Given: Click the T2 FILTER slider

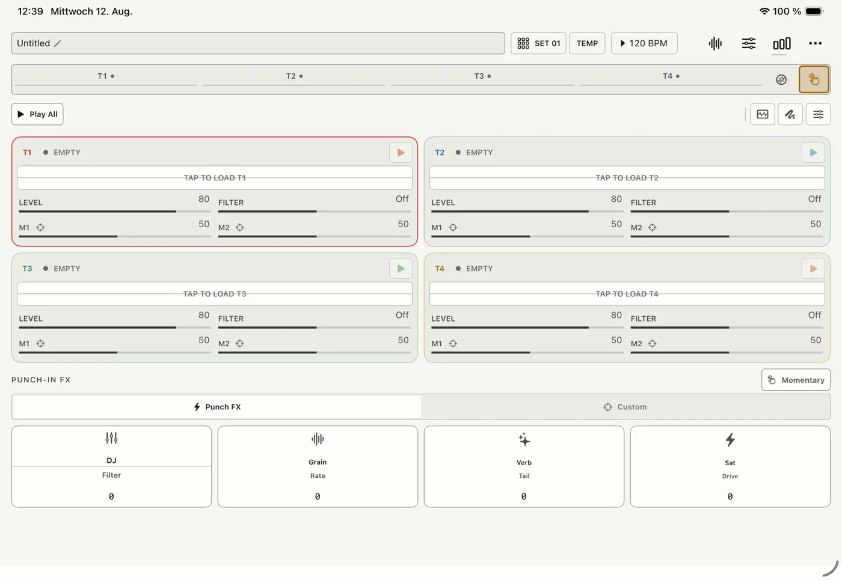Looking at the screenshot, I should (x=727, y=211).
